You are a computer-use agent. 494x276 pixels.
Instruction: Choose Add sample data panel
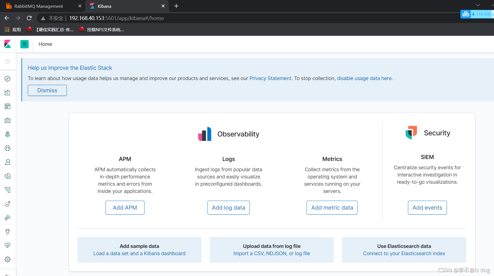coord(139,250)
